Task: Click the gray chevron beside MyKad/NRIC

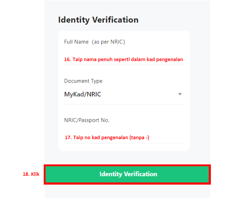Action: click(180, 94)
